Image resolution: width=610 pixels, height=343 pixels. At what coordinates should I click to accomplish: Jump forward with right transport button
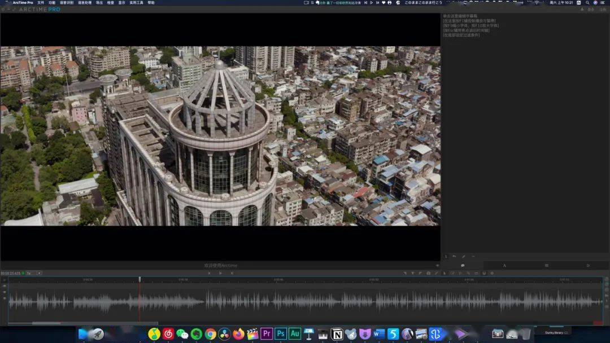pos(232,273)
